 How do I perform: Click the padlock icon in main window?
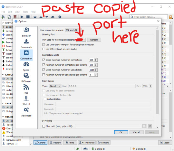[170, 17]
